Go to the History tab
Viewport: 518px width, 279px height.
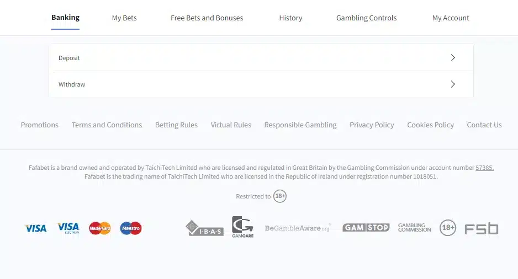pos(290,18)
